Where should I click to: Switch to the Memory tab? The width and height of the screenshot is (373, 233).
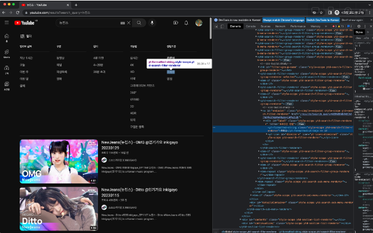click(x=316, y=26)
